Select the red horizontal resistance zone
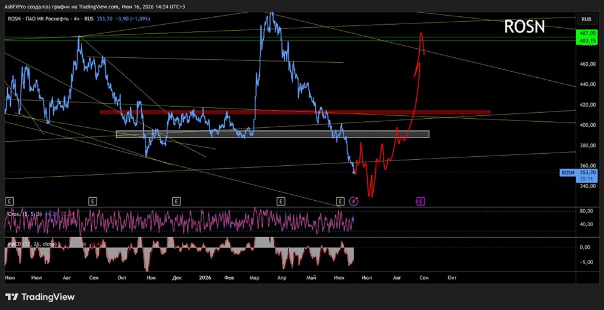Viewport: 604px width, 310px height. point(295,112)
